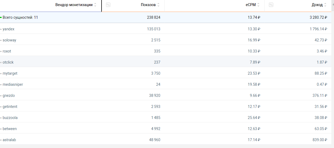Click mediasniper eCPM 19.58 ₽
The image size is (334, 148).
point(254,84)
